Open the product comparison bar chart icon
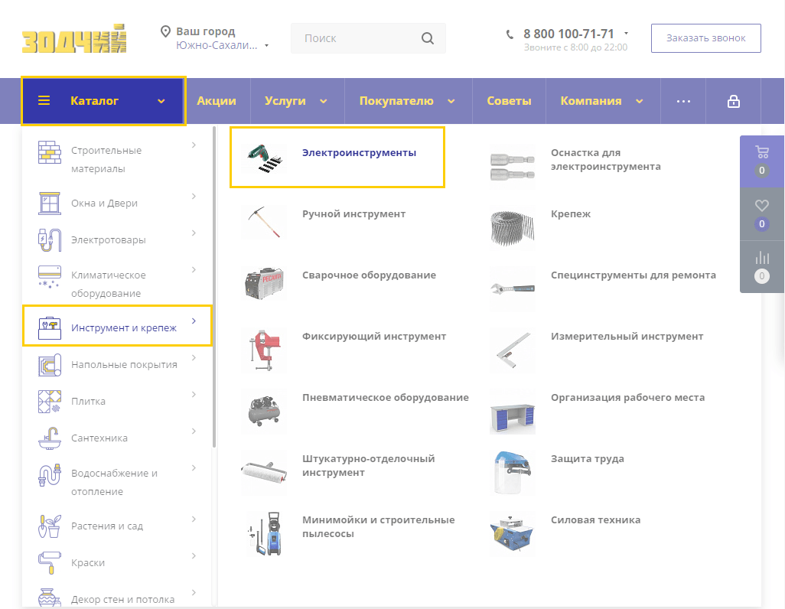The width and height of the screenshot is (785, 609). [761, 258]
